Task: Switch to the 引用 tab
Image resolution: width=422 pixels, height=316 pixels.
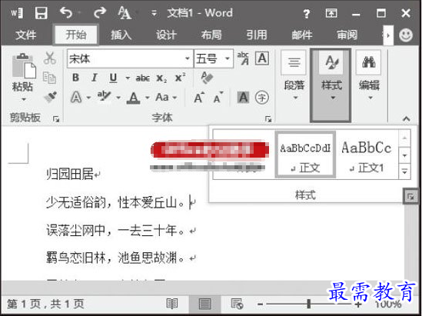Action: [257, 35]
